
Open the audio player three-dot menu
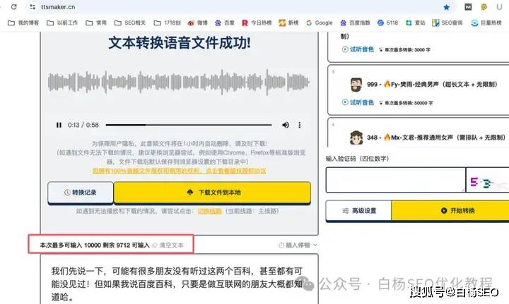coord(299,125)
